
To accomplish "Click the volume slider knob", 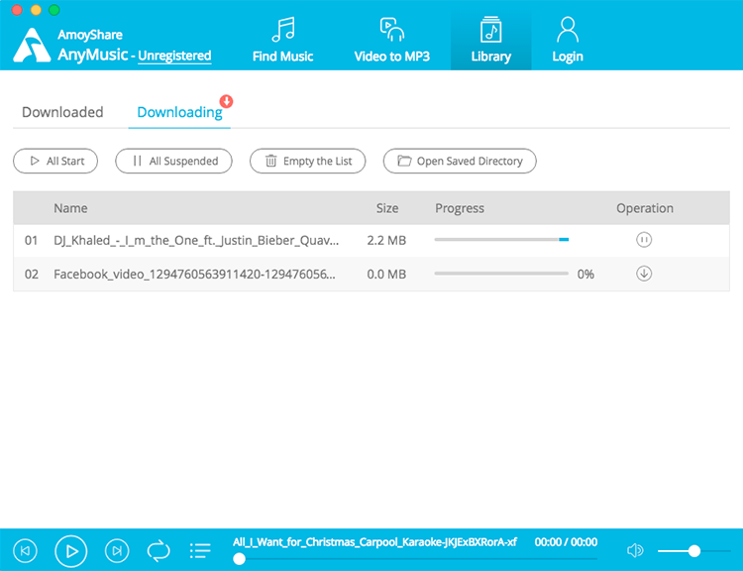I will (x=694, y=550).
